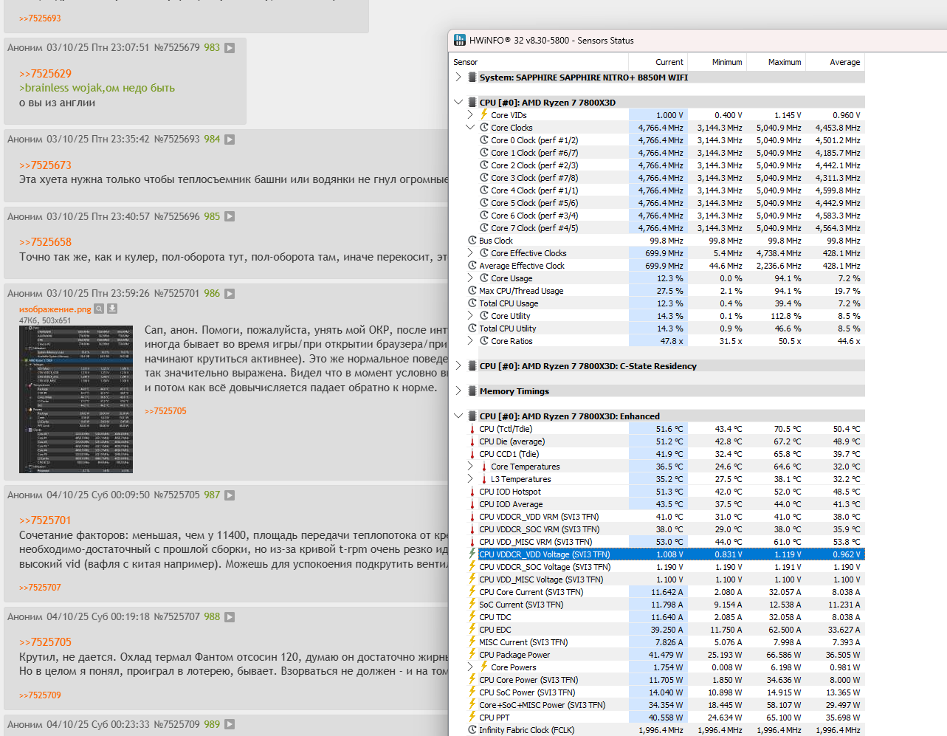Expand the Core Utility group
947x736 pixels.
[x=470, y=316]
